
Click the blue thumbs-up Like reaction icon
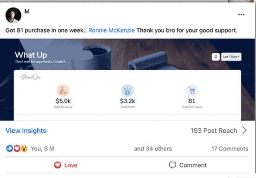pos(9,149)
